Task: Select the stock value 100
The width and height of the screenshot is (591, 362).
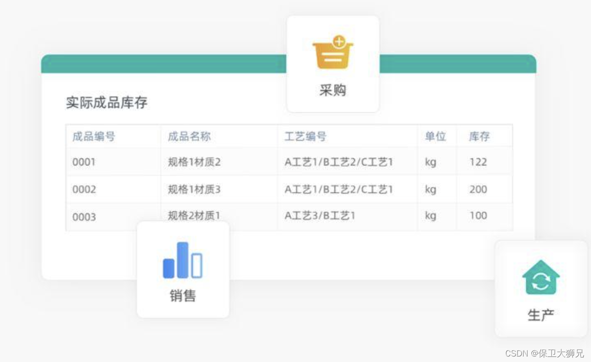Action: point(478,215)
